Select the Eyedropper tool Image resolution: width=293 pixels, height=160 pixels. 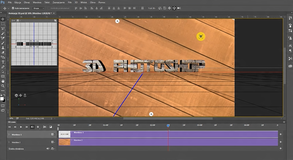pos(3,38)
